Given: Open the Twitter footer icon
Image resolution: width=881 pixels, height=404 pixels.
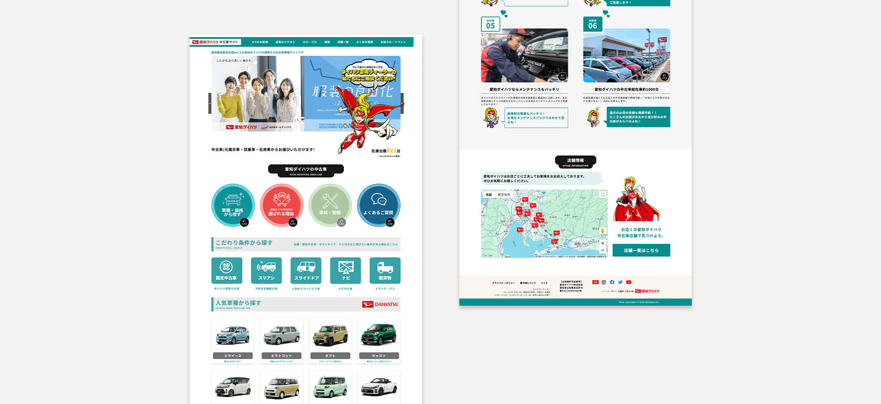Looking at the screenshot, I should [x=620, y=282].
